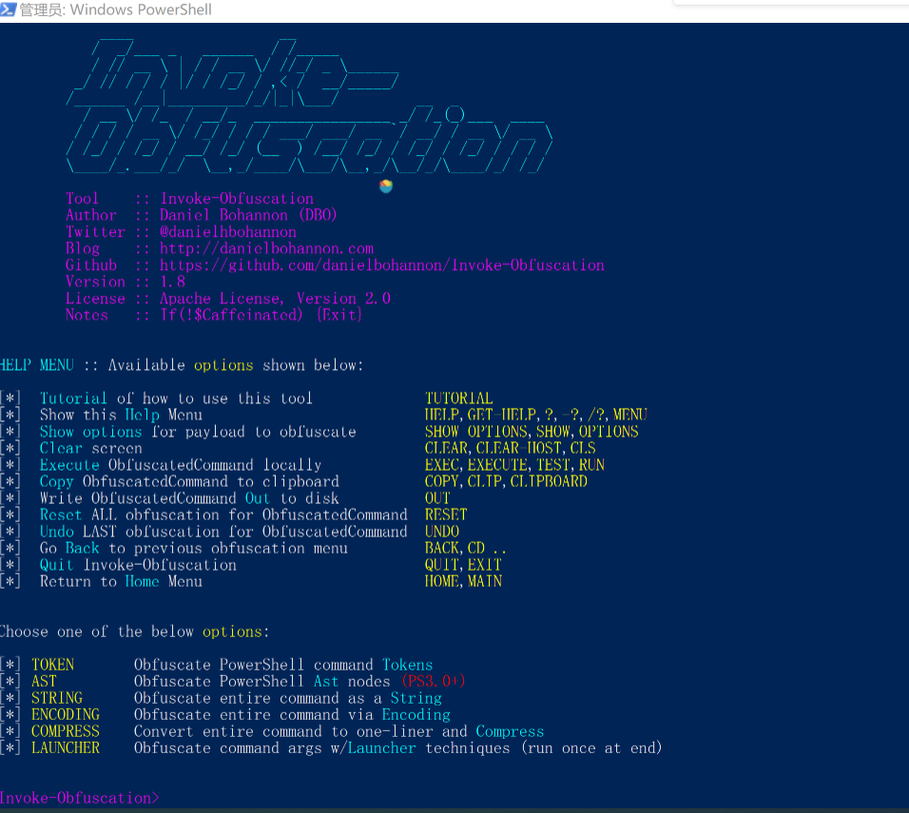Click the Invoke-Obfuscation command prompt line
Screen dimensions: 909x813
(80, 798)
